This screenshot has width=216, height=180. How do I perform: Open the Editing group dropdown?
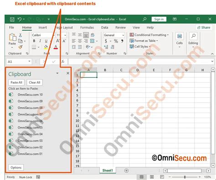[193, 40]
